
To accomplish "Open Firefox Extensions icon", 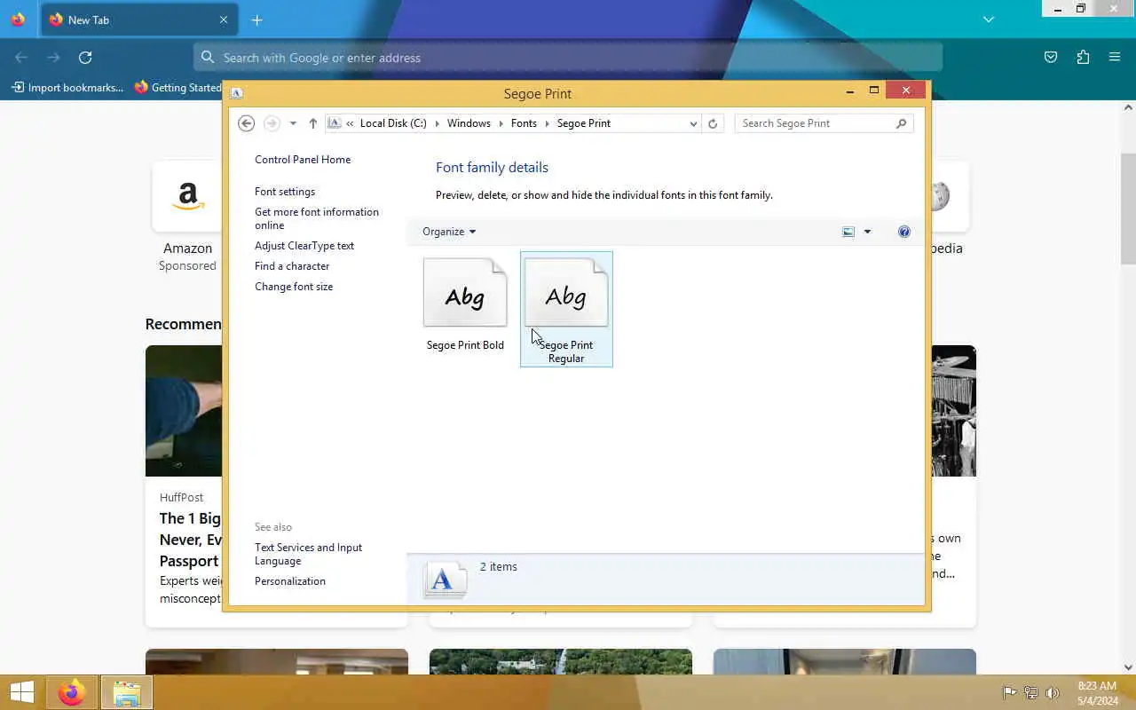I will coord(1083,58).
